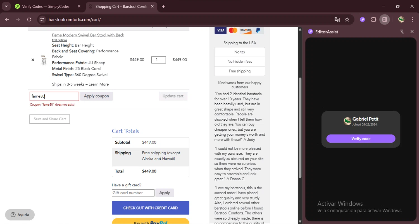
Task: Toggle the browser side panel icon
Action: [385, 20]
